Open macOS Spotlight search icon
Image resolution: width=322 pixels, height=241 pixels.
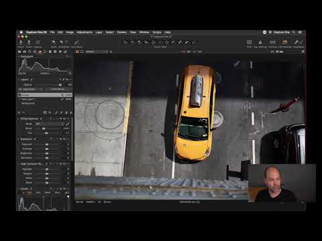coord(294,32)
